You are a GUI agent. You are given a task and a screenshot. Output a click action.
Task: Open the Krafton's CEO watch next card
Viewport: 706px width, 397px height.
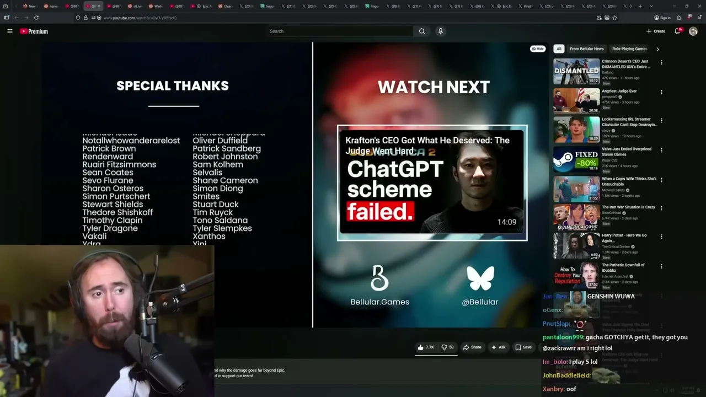[x=432, y=183]
